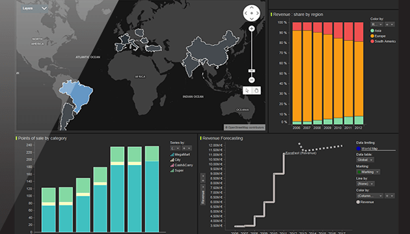
Task: Click the ATLANTIC OCEAN map label
Action: coord(88,57)
